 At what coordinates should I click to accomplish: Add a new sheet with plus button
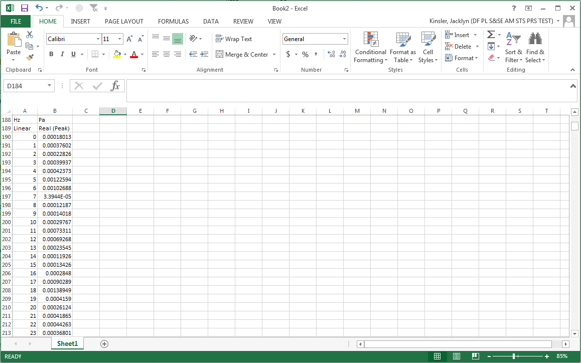104,344
